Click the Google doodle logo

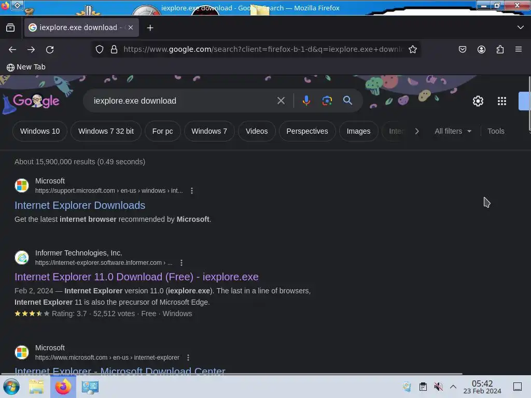(x=36, y=101)
